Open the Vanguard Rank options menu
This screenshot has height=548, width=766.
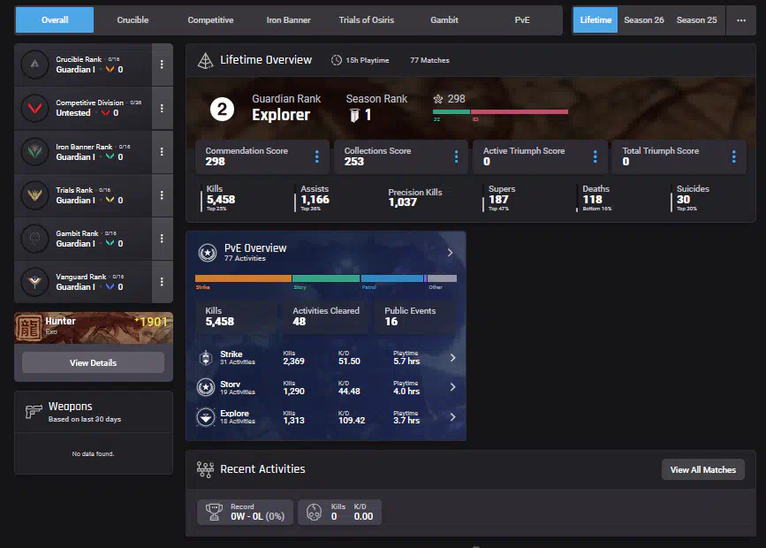(162, 282)
